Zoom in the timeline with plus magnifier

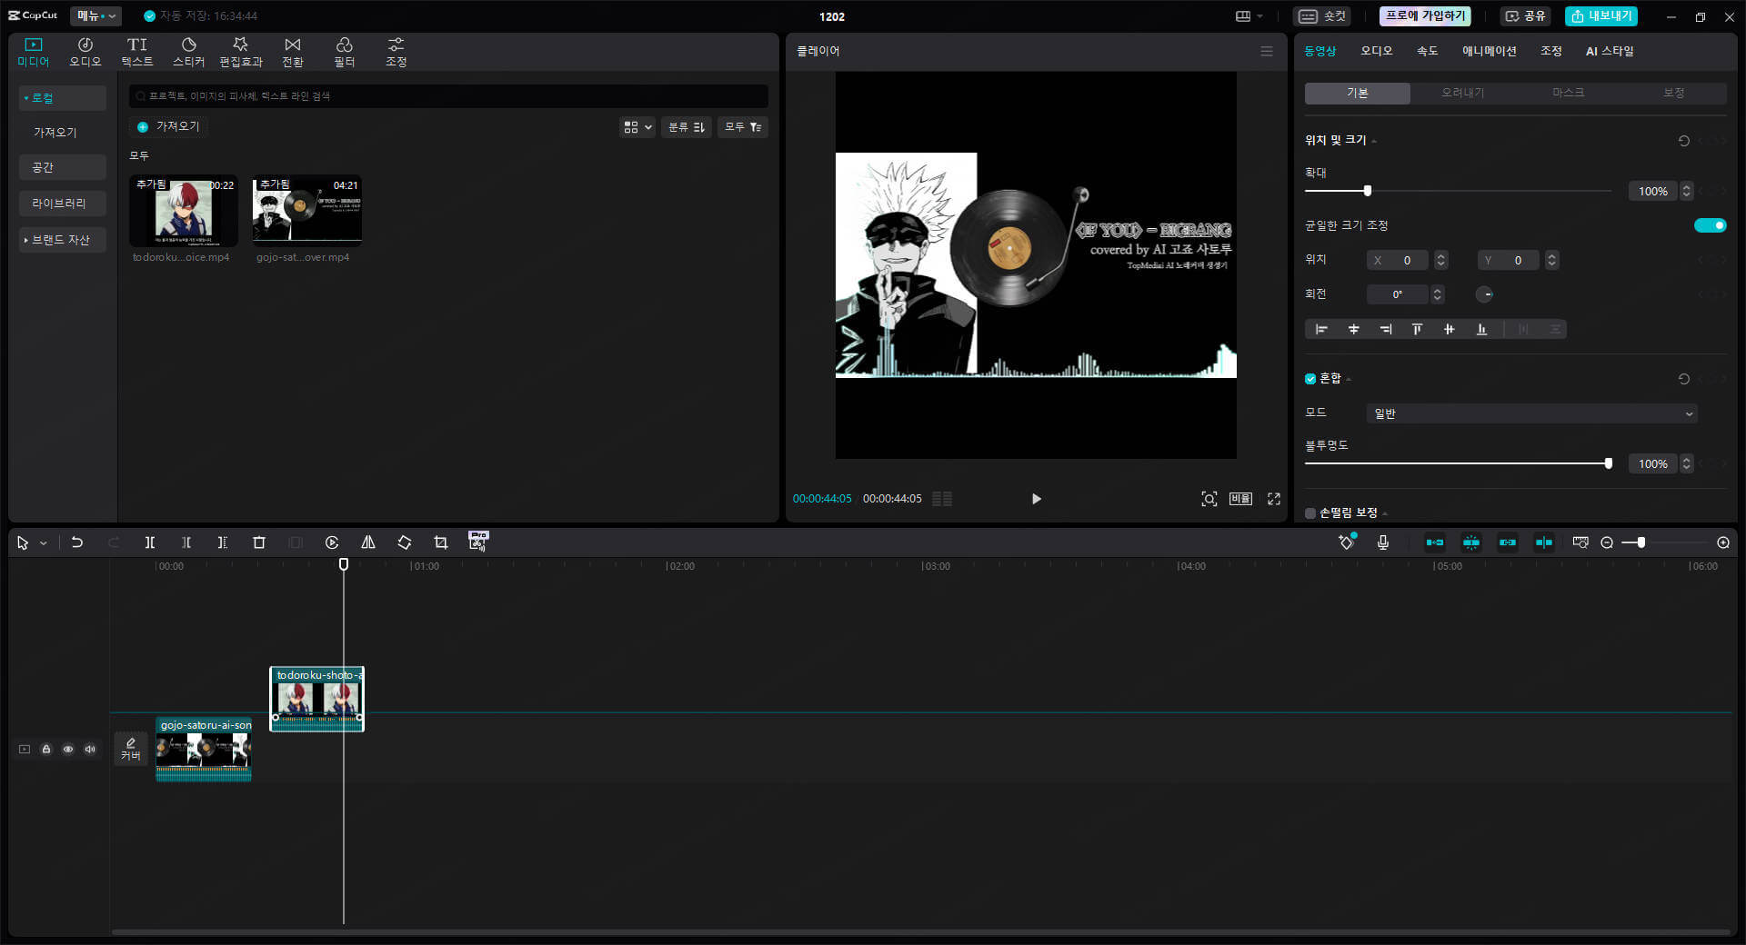point(1723,542)
